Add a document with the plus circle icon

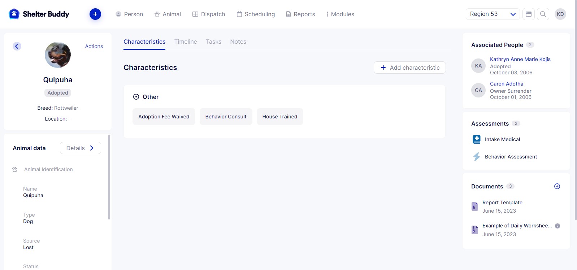tap(557, 186)
